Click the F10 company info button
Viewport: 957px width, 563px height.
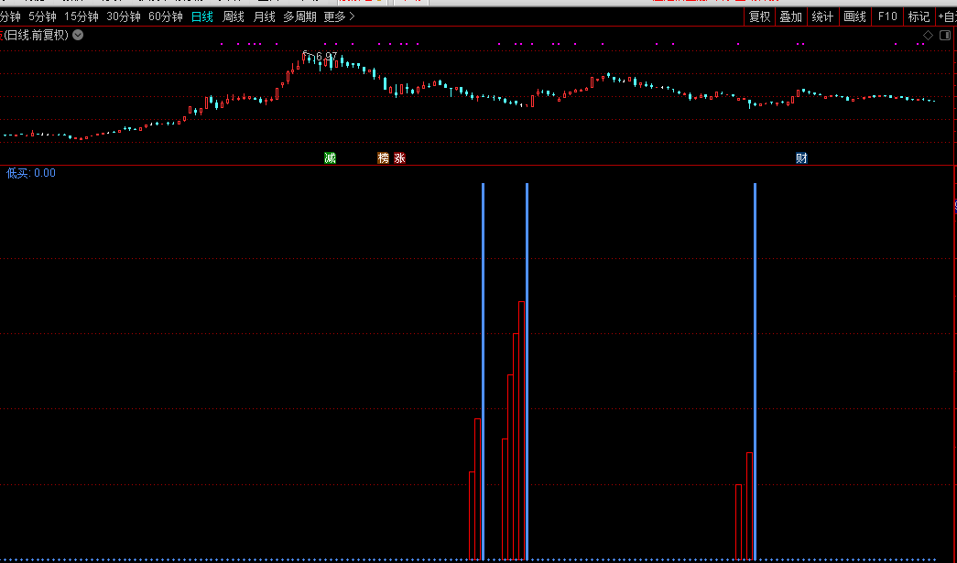click(x=887, y=16)
